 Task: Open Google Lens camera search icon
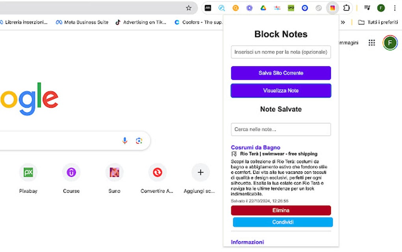(x=139, y=141)
